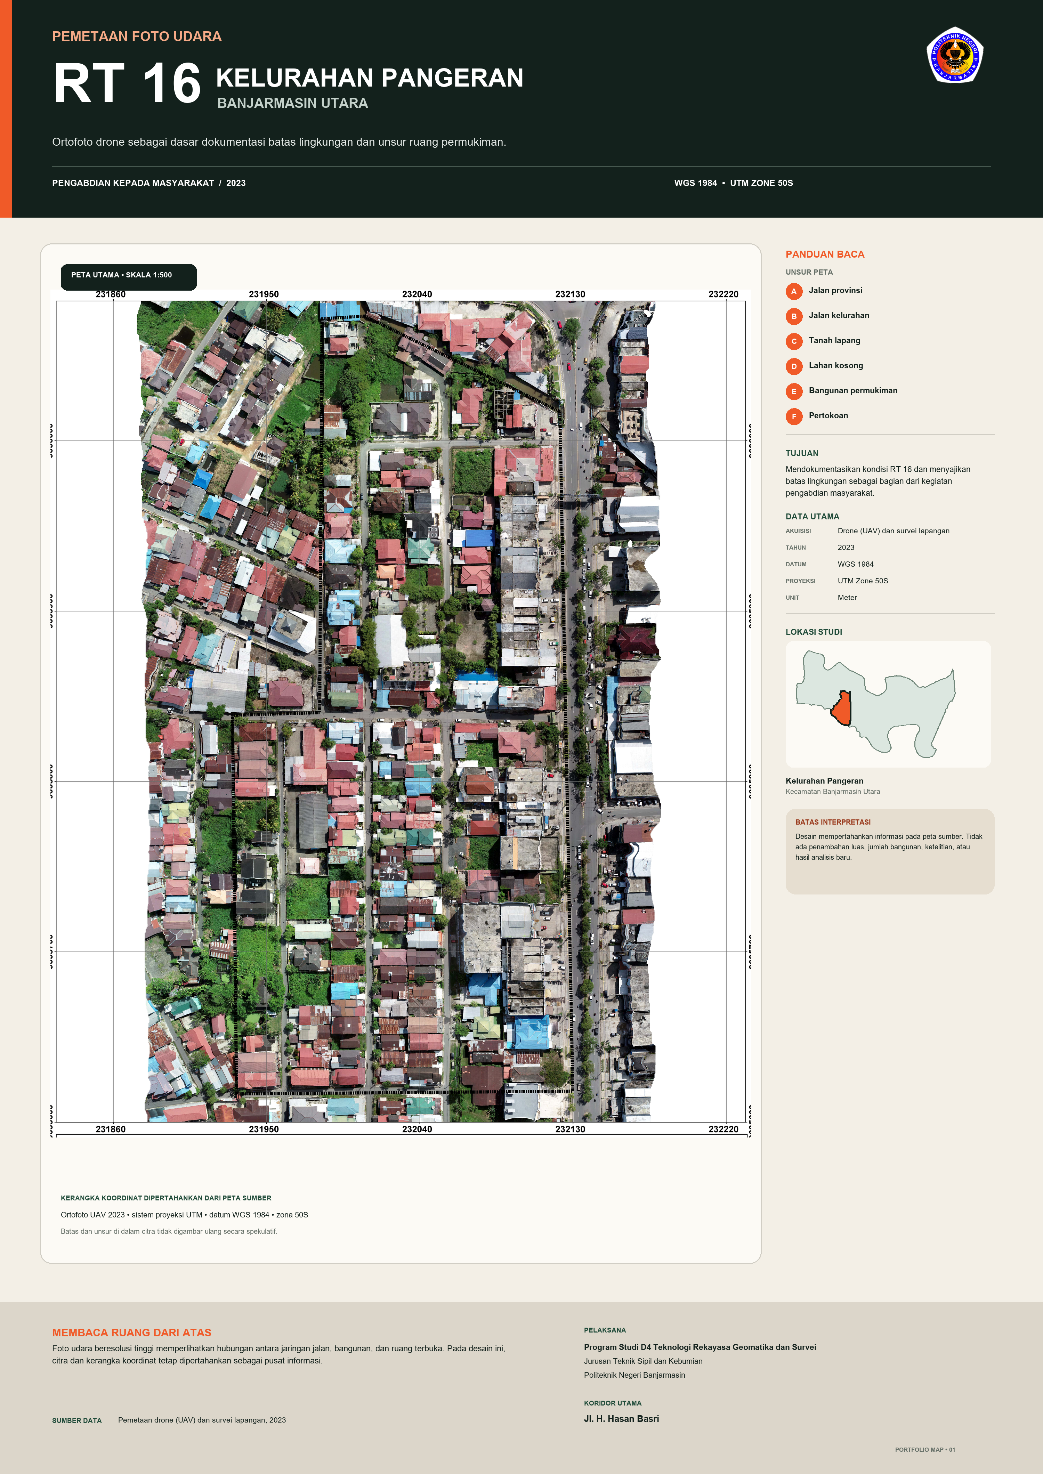Click the top grid coordinate 232220

pos(723,294)
